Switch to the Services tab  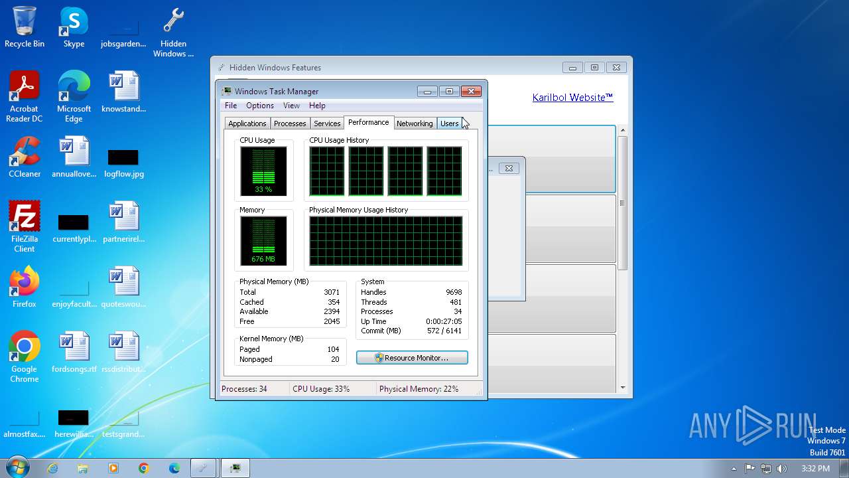click(x=327, y=123)
